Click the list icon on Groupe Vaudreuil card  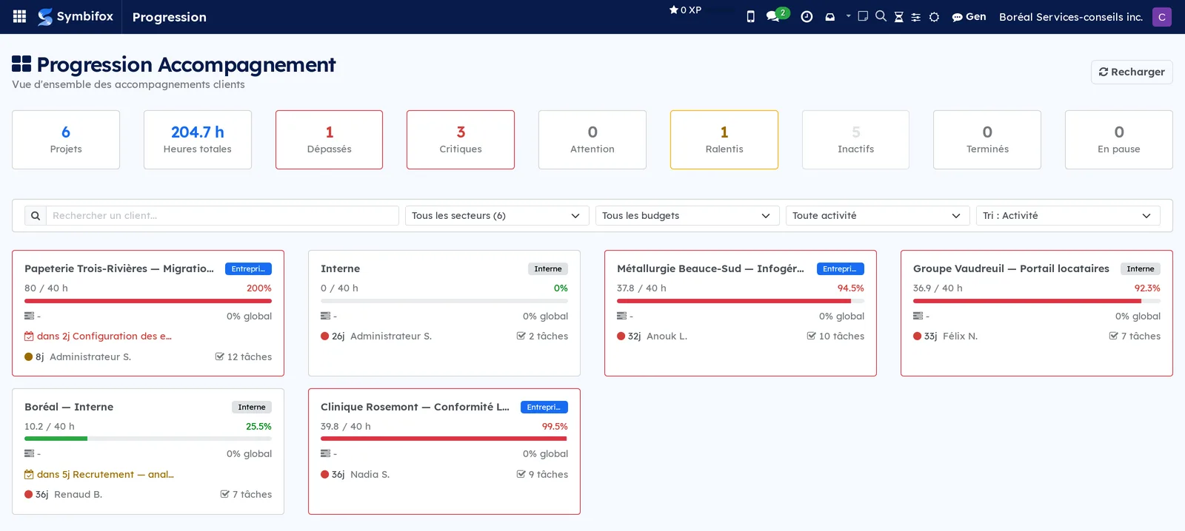918,316
